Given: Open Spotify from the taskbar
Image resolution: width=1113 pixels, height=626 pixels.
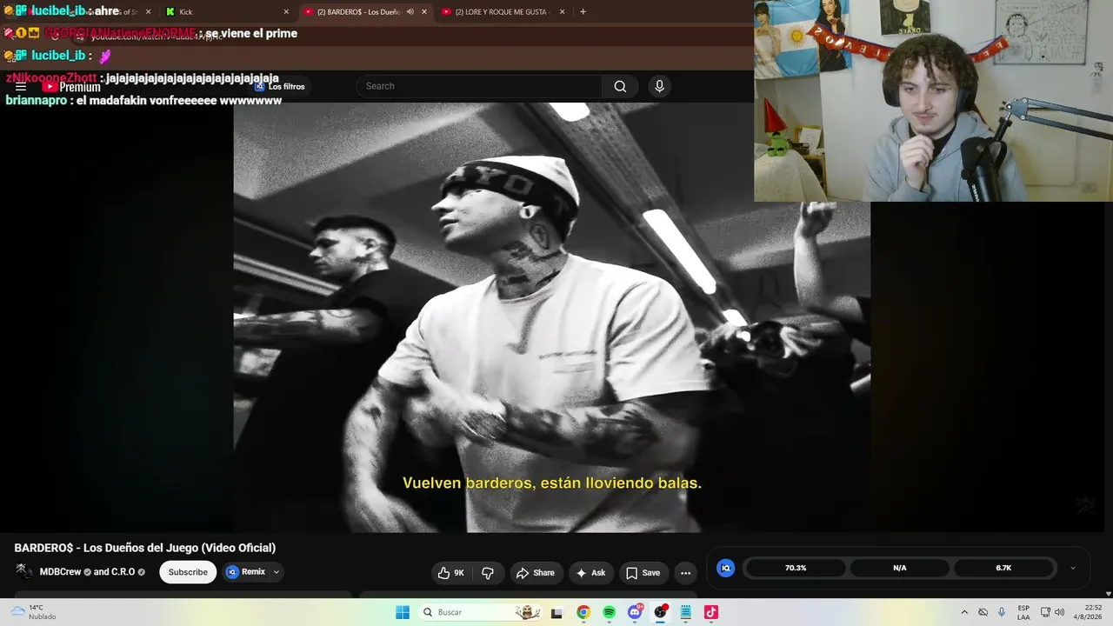Looking at the screenshot, I should click(x=609, y=612).
